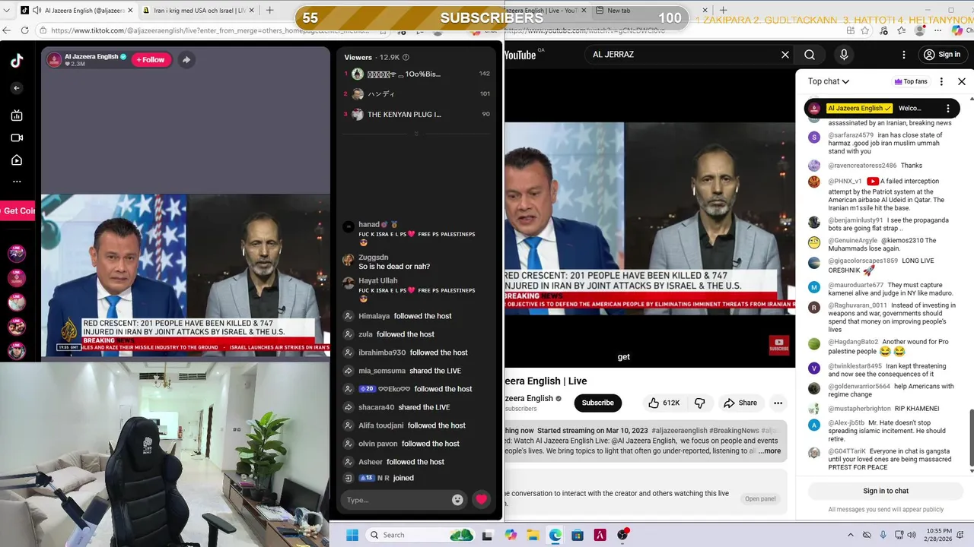Expand the TikTok top viewers list
This screenshot has height=547, width=974.
[415, 134]
